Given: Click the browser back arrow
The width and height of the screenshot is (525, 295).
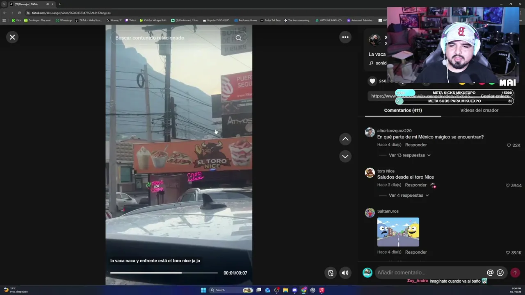Looking at the screenshot, I should [x=5, y=13].
